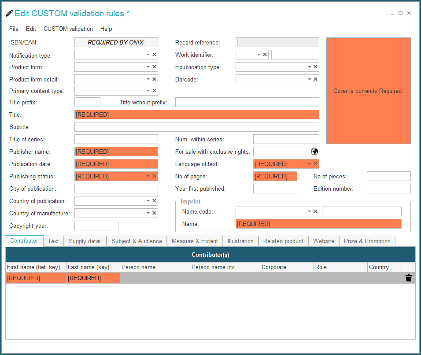Toggle Publication date required field
421x355 pixels.
pos(116,164)
